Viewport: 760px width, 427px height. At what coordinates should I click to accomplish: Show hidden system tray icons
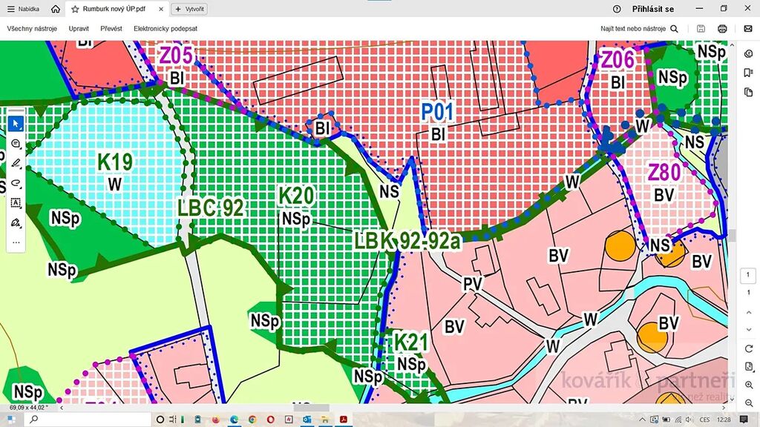click(642, 420)
